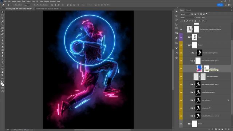233x131 pixels.
Task: Click the add layer style fx icon
Action: [213, 130]
